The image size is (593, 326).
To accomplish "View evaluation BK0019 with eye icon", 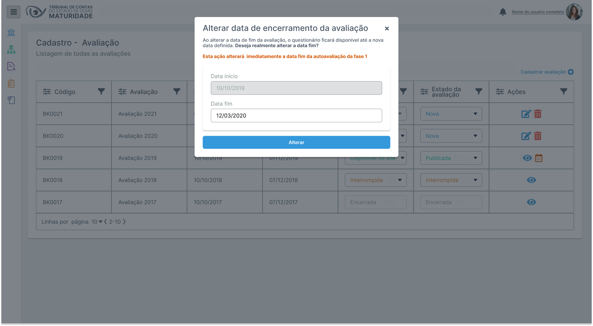I will pos(527,158).
